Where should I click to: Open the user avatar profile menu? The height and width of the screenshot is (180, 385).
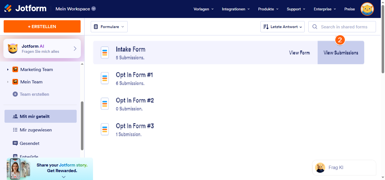click(367, 9)
